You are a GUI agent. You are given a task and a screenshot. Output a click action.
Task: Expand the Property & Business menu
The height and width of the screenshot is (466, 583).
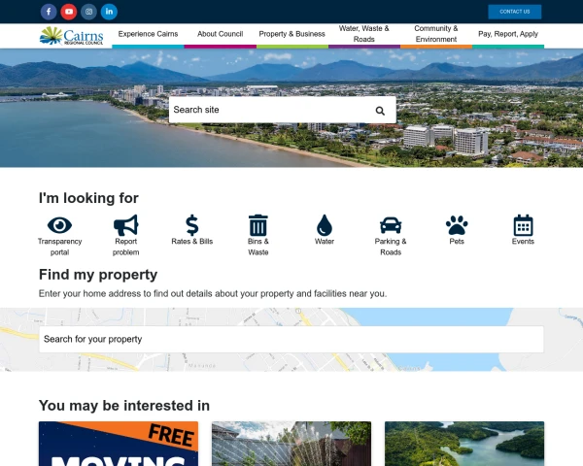click(291, 34)
